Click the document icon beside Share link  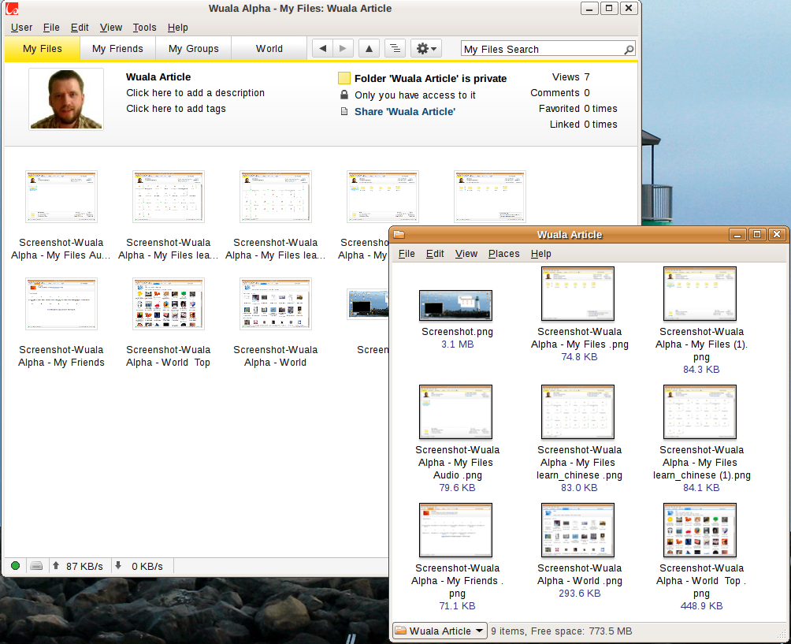(x=344, y=111)
